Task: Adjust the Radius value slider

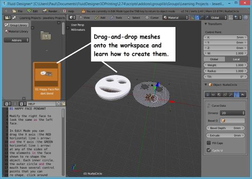Action: pyautogui.click(x=225, y=71)
